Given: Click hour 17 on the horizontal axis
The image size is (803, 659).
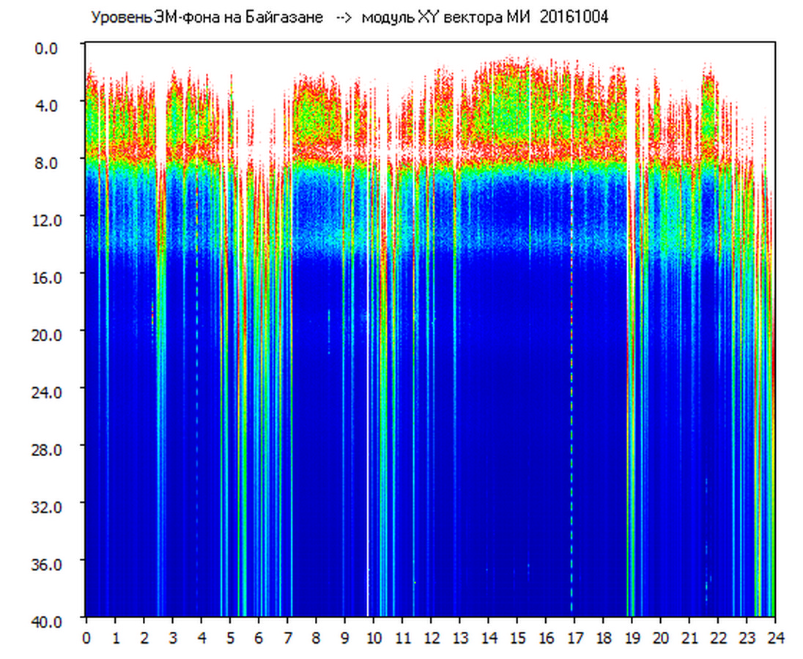Looking at the screenshot, I should coord(574,638).
